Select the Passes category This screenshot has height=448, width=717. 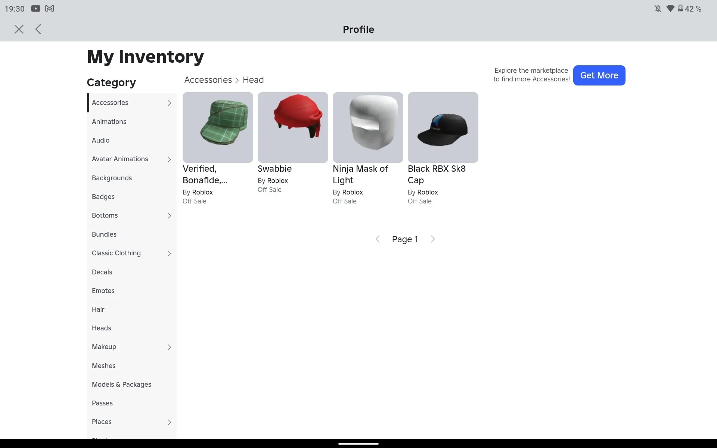[132, 403]
